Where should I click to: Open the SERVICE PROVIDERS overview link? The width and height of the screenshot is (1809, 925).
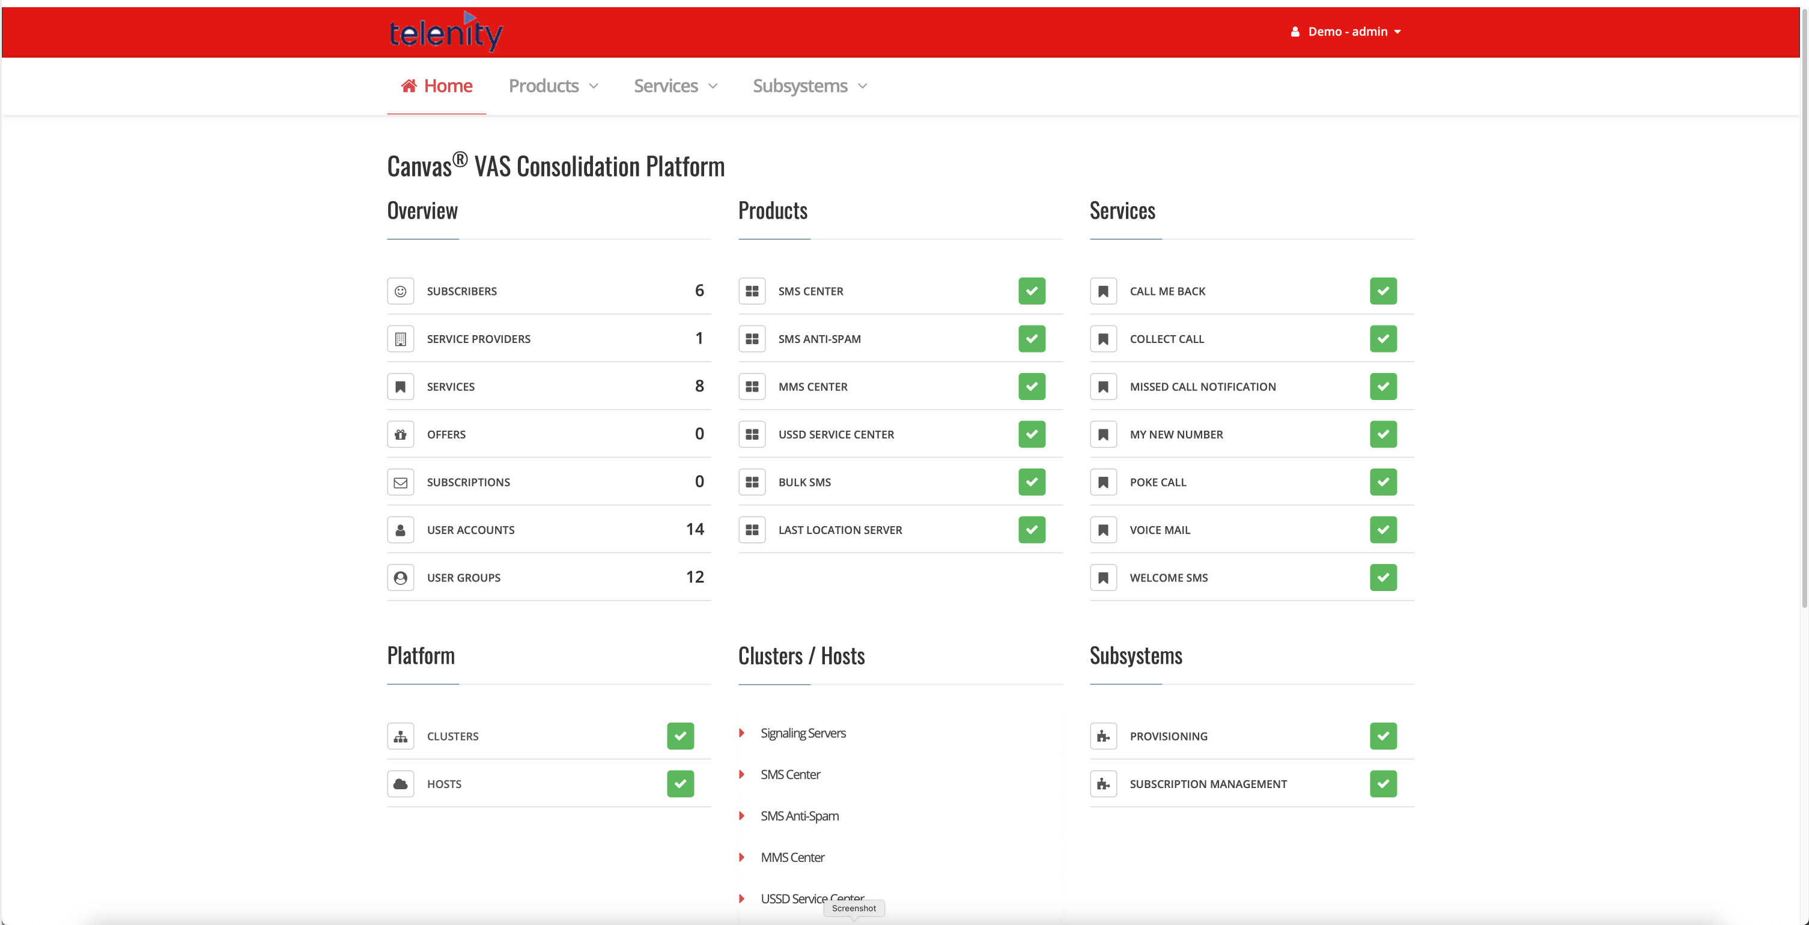(478, 339)
